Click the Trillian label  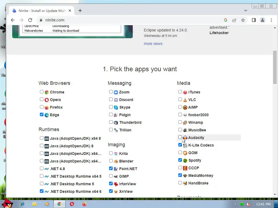pyautogui.click(x=125, y=130)
